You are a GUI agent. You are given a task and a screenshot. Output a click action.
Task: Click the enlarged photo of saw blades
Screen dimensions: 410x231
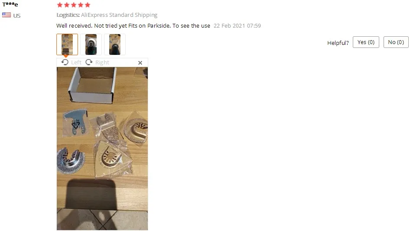pos(102,149)
